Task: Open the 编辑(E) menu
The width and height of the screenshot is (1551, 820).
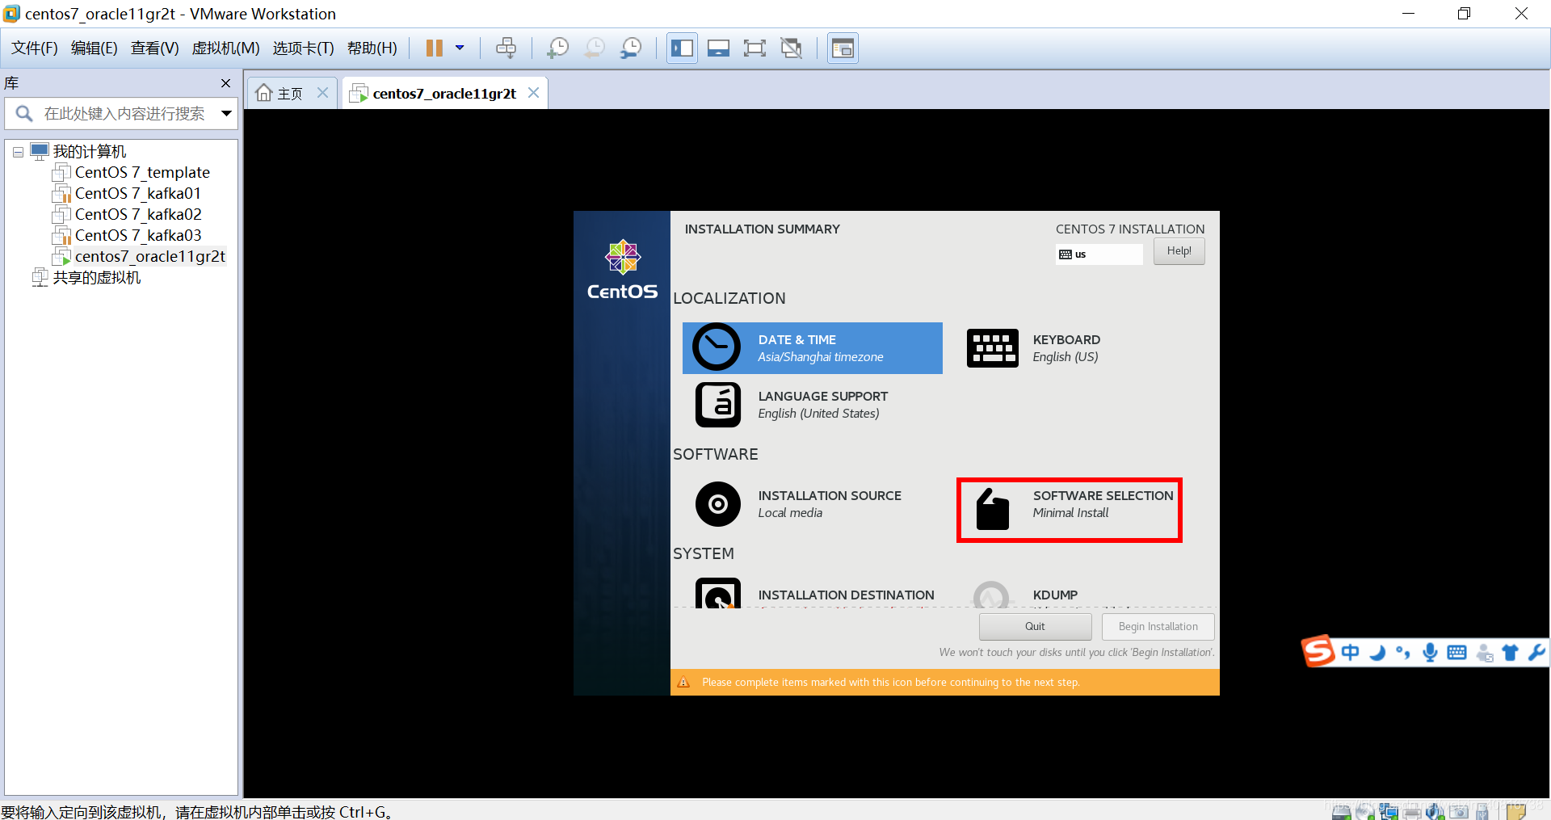Action: (95, 48)
